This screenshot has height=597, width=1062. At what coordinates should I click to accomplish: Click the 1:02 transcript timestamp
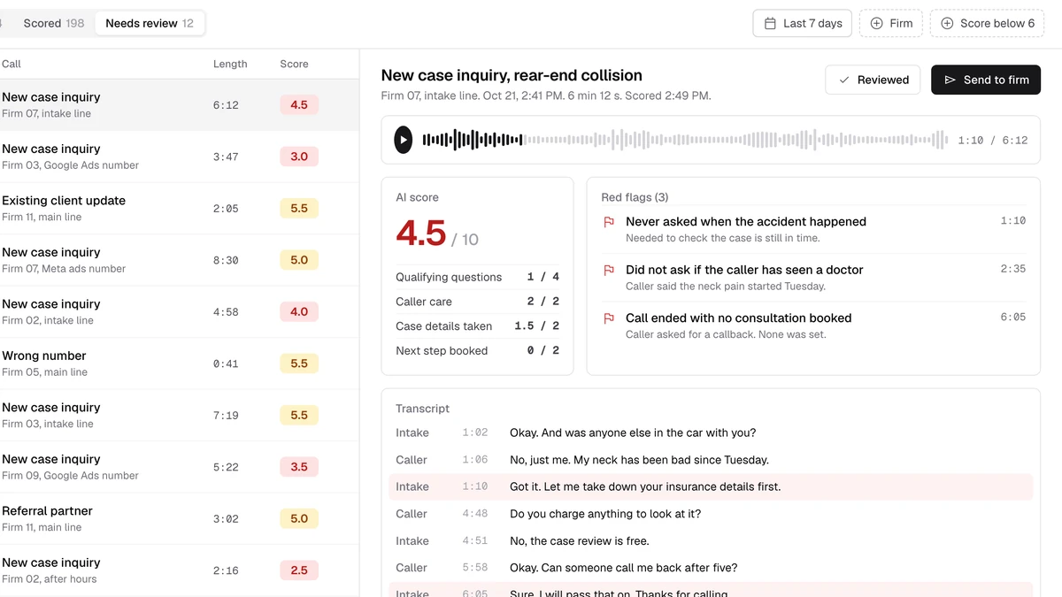coord(474,433)
